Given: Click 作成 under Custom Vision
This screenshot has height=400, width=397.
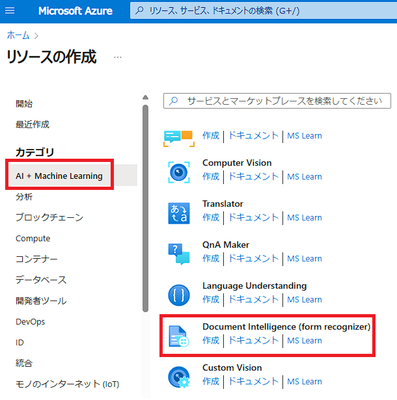Looking at the screenshot, I should pos(211,381).
